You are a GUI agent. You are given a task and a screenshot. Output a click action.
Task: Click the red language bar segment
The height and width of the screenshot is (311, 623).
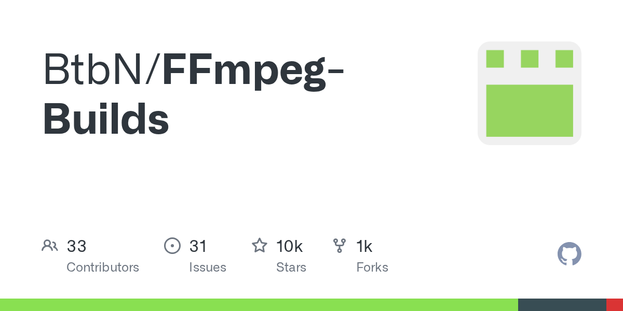click(615, 305)
